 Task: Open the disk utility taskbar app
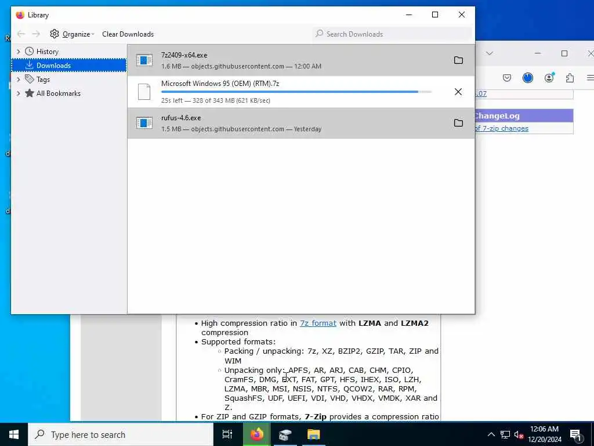(285, 434)
